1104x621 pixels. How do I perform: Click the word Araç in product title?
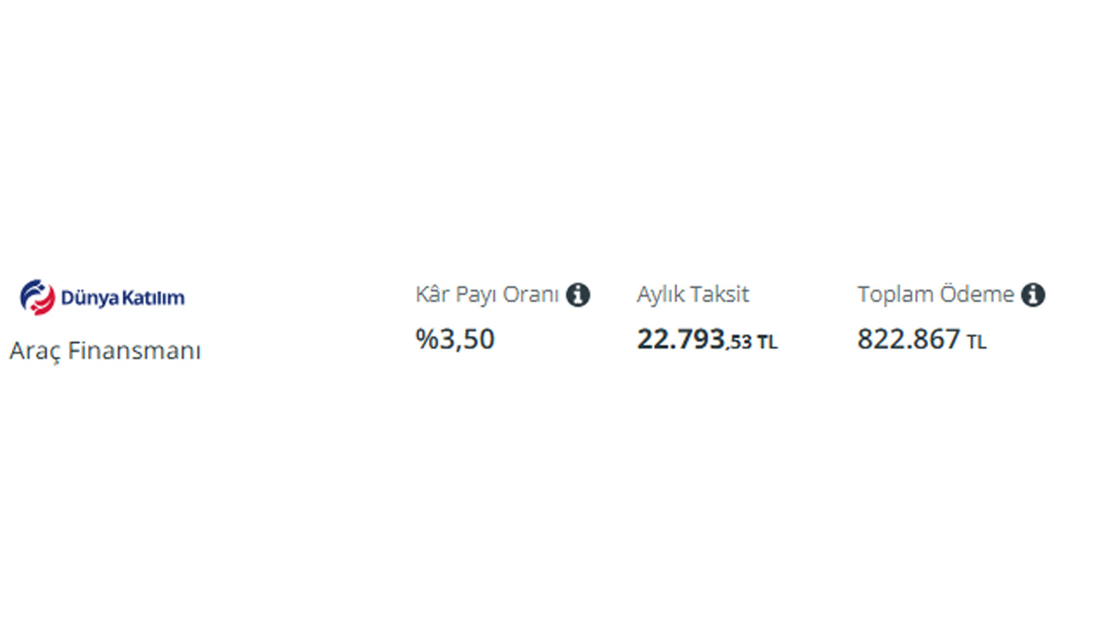click(x=35, y=351)
